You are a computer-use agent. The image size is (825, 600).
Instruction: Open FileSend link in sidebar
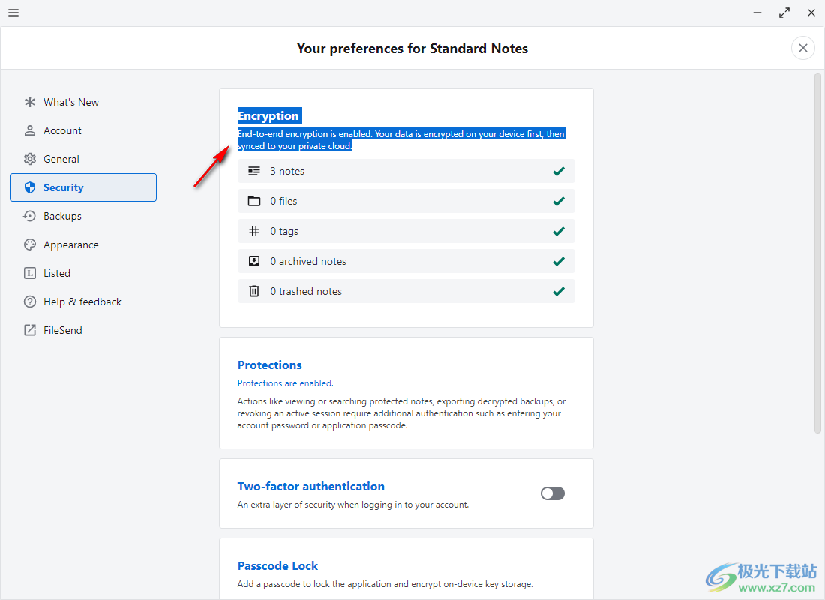click(83, 330)
